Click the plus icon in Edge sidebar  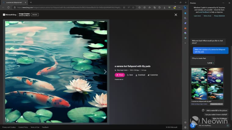(185, 43)
